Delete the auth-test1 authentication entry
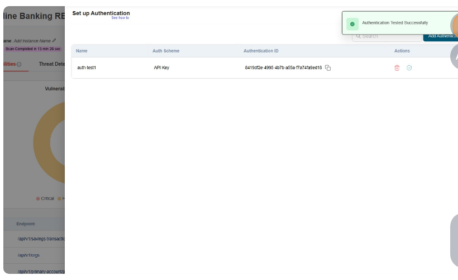 tap(397, 68)
